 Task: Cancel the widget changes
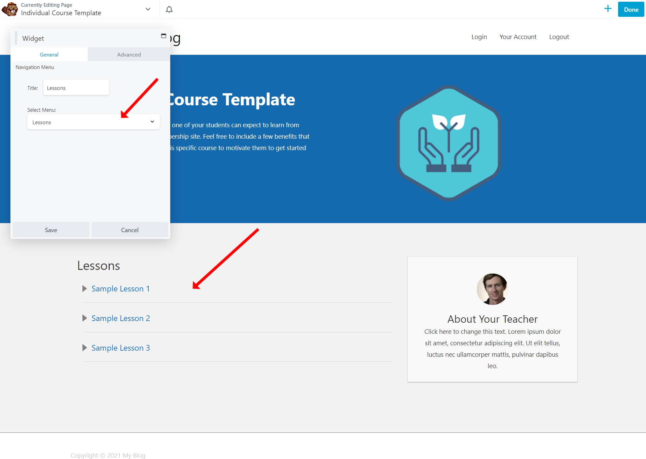pyautogui.click(x=130, y=230)
